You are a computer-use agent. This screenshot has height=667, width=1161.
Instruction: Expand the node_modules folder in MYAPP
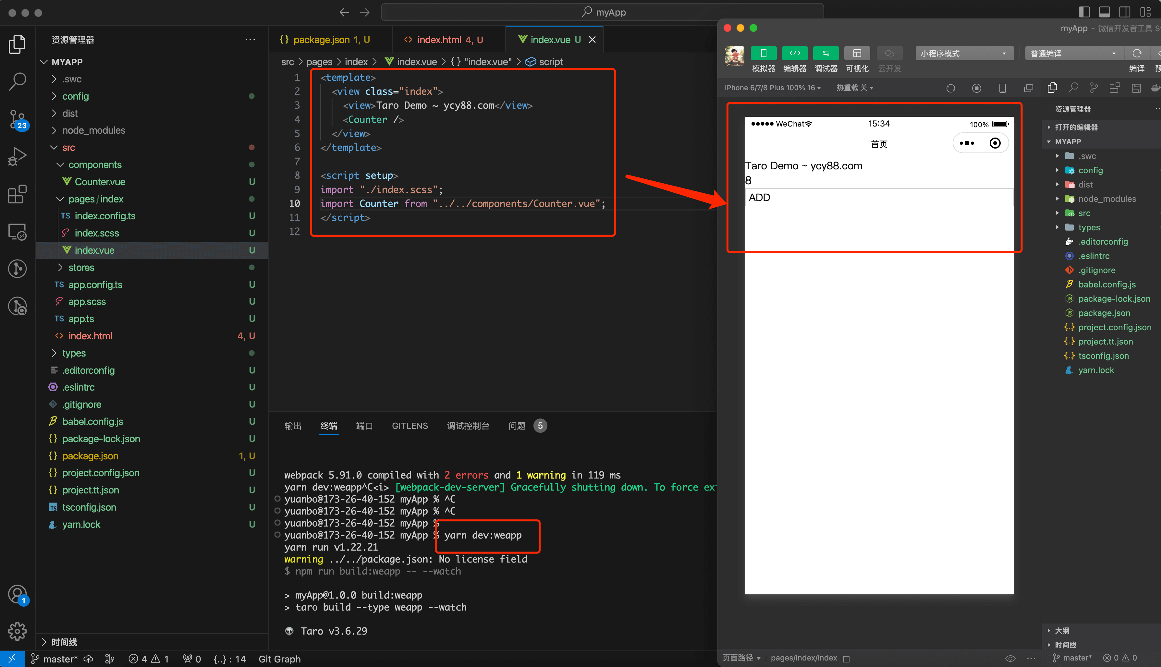(93, 130)
